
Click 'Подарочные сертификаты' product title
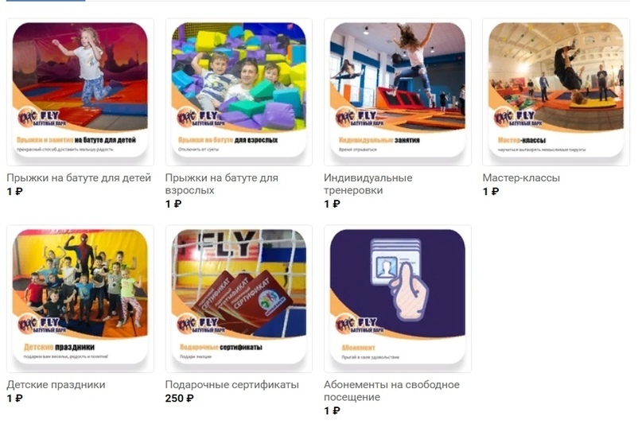coord(232,385)
